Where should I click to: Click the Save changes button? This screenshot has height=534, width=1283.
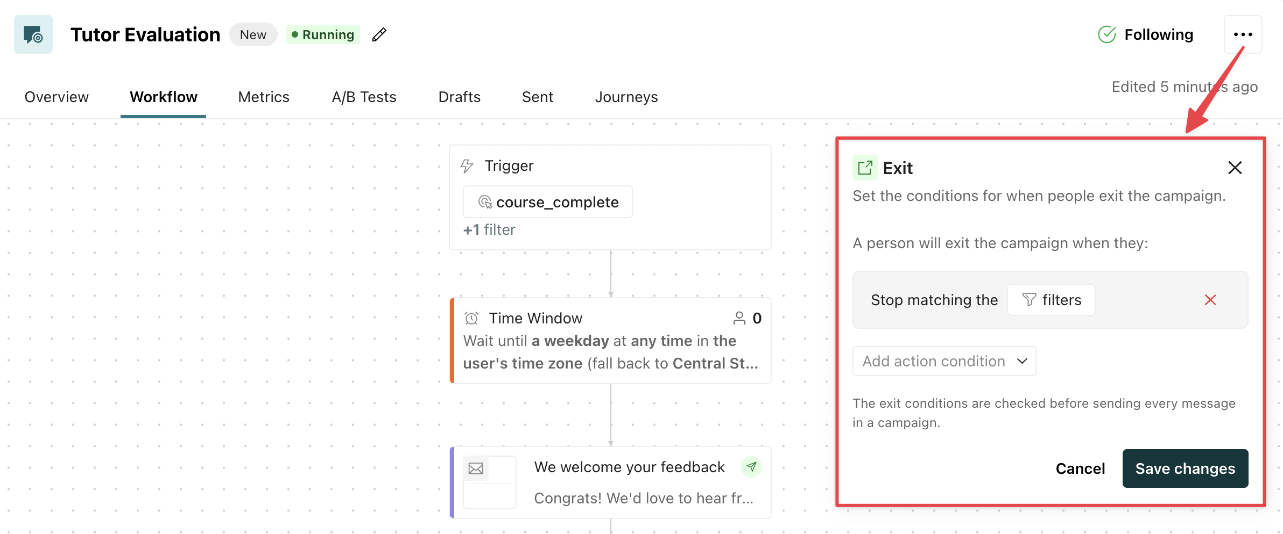coord(1185,468)
